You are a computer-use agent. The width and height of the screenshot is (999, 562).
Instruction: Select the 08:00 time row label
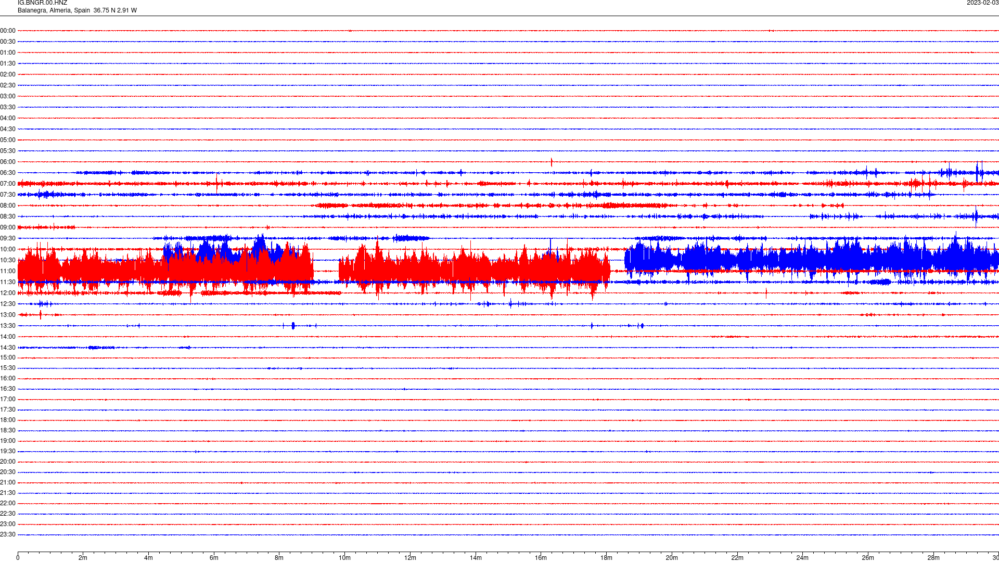pos(8,206)
